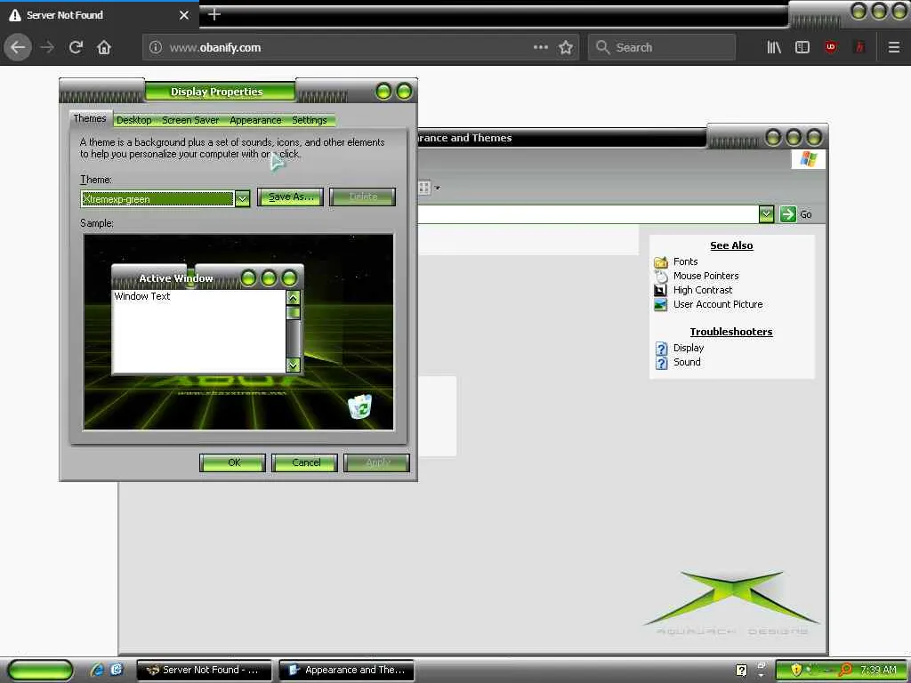This screenshot has width=911, height=683.
Task: Click scroll up arrow in sample window
Action: 293,298
